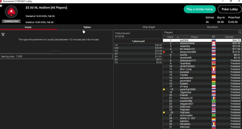
Task: Select player karpychev888 row
Action: [x=202, y=52]
